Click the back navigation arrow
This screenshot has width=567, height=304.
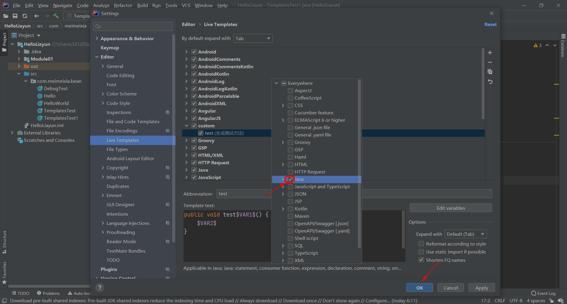coord(37,16)
